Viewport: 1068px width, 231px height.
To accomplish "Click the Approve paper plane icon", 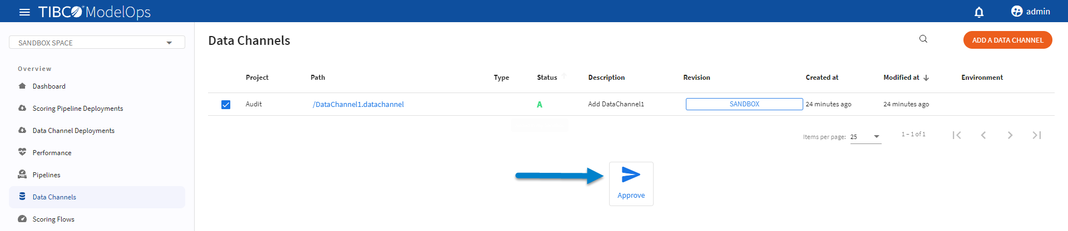I will (631, 175).
